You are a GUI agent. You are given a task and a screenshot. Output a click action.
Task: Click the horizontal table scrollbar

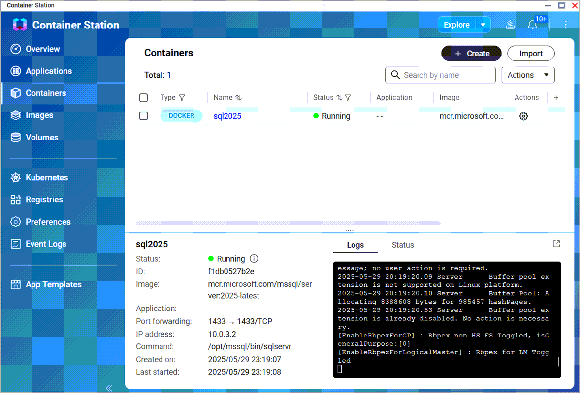[288, 223]
